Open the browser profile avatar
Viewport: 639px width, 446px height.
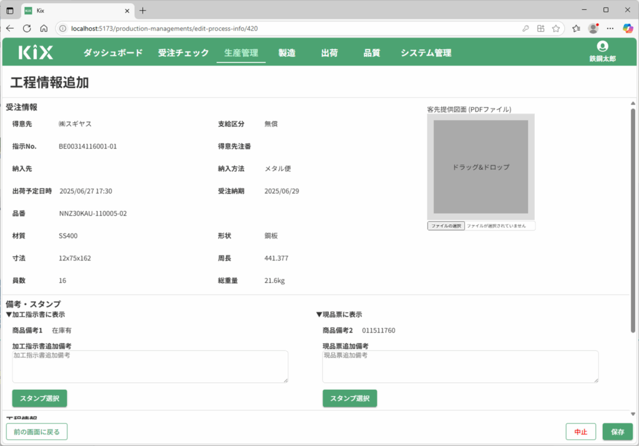(x=593, y=28)
